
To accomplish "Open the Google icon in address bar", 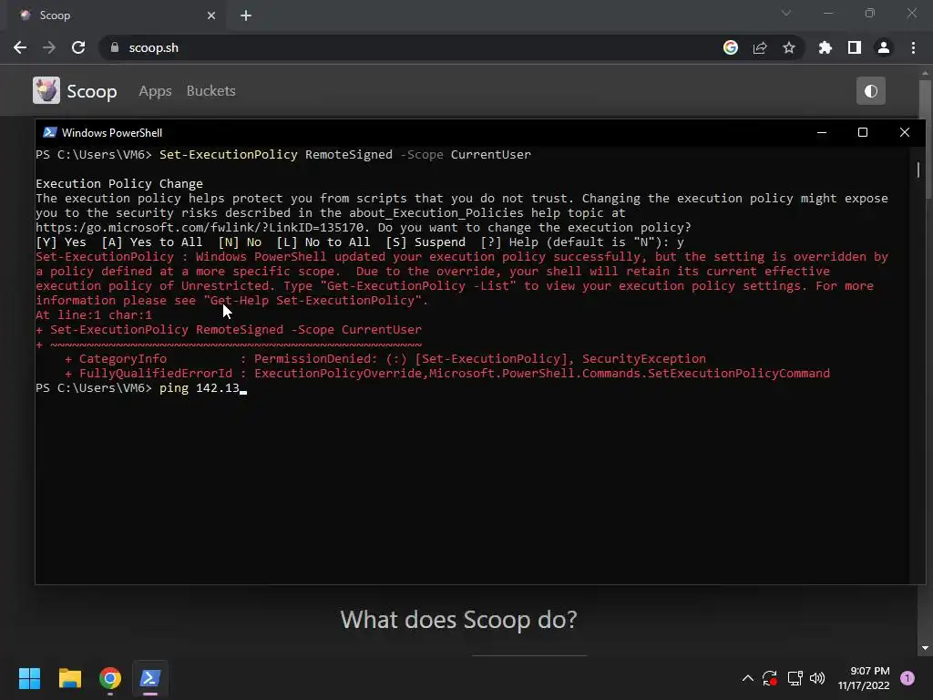I will (731, 47).
